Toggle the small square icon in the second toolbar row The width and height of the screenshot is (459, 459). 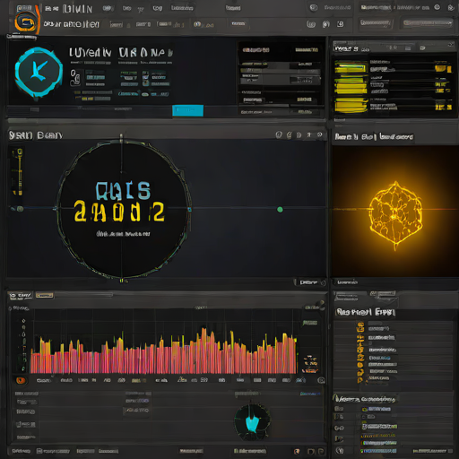tap(340, 24)
